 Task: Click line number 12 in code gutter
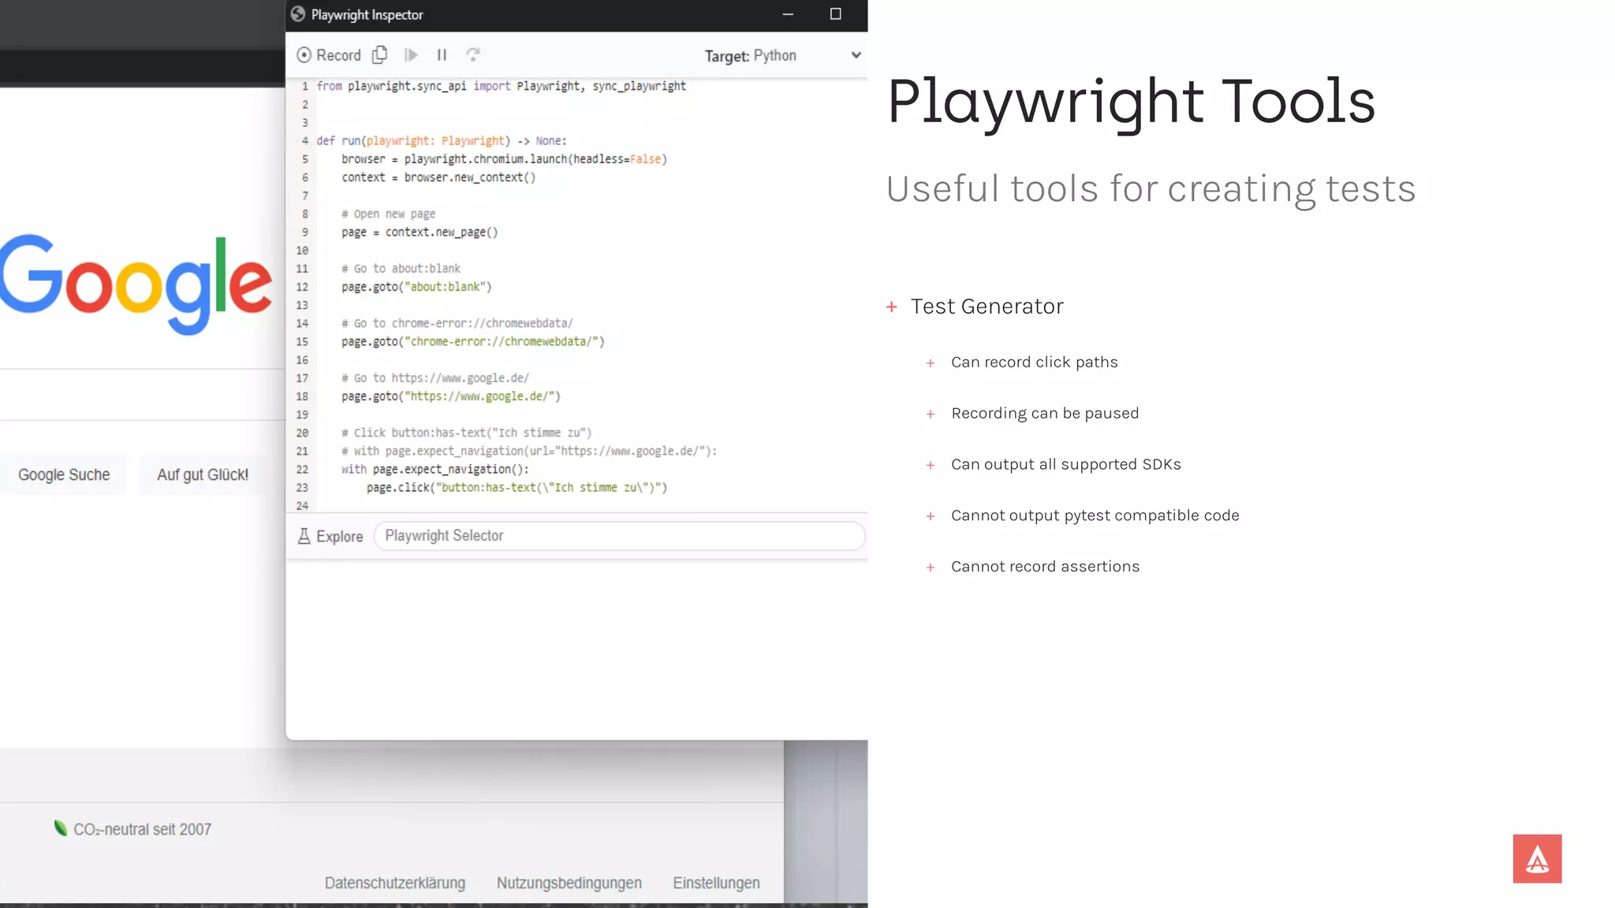pos(302,287)
